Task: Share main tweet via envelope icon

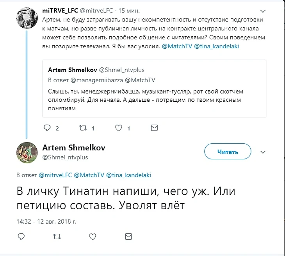Action: 128,236
